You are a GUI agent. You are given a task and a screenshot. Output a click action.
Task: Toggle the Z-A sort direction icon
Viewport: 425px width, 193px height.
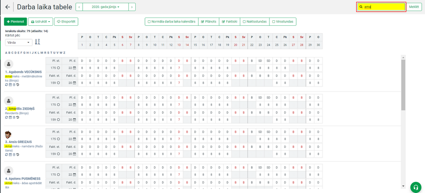coord(37,42)
